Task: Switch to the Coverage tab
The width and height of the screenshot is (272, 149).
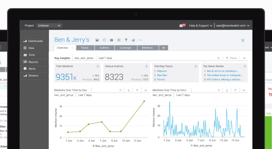Action: tap(126, 48)
